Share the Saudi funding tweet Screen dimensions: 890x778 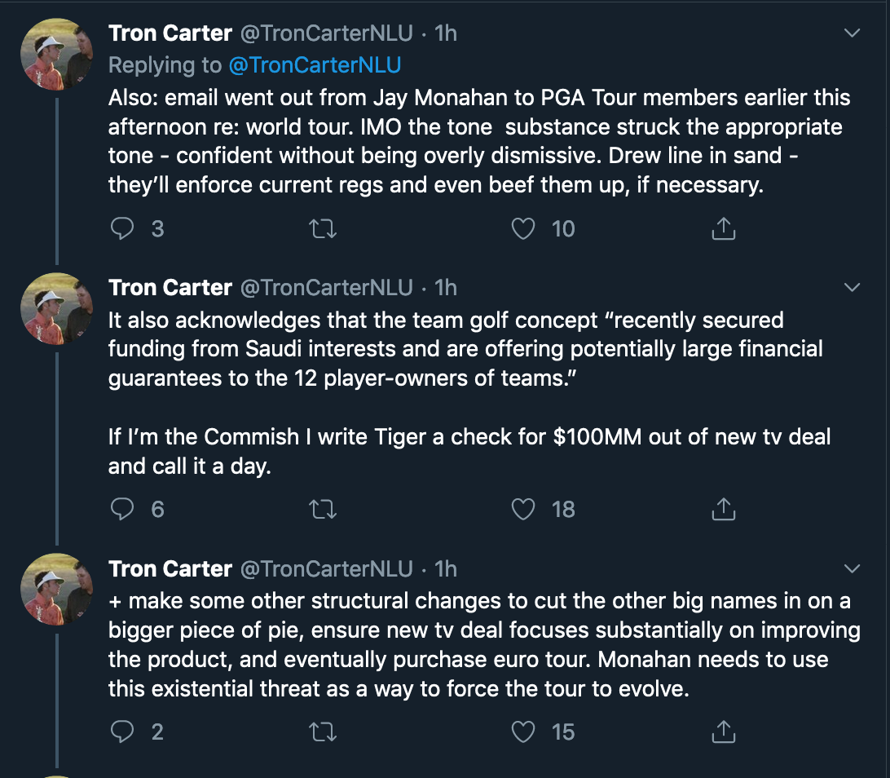(x=723, y=510)
